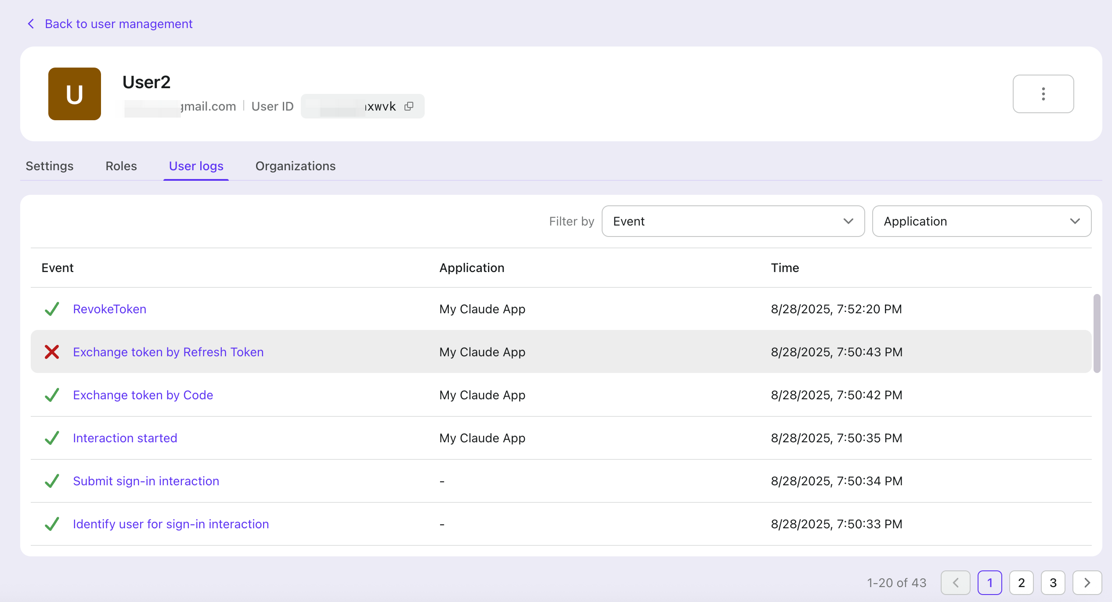Open Exchange token by Refresh Token log

168,352
